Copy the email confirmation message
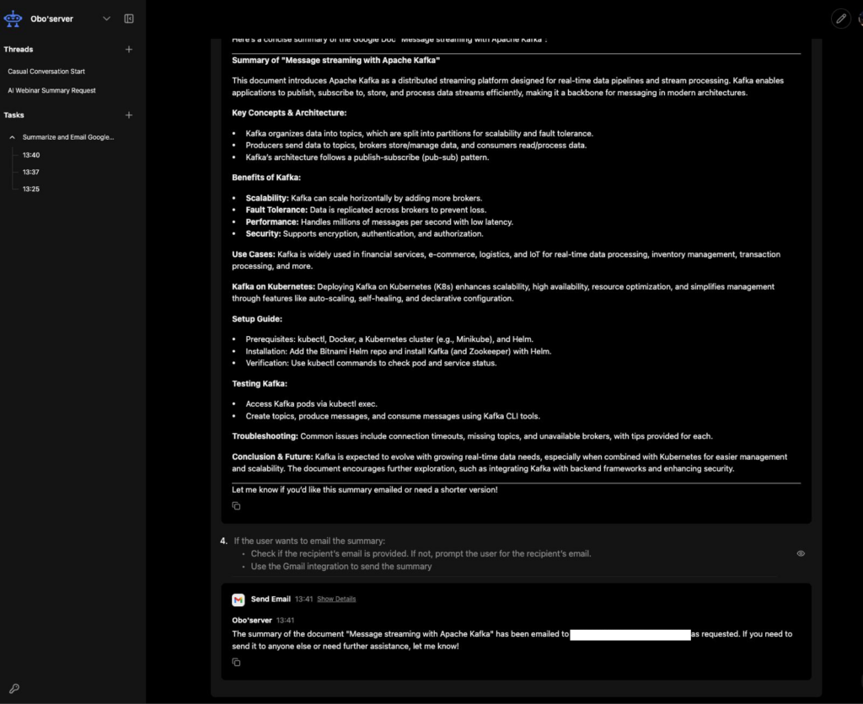Viewport: 863px width, 704px height. [236, 662]
